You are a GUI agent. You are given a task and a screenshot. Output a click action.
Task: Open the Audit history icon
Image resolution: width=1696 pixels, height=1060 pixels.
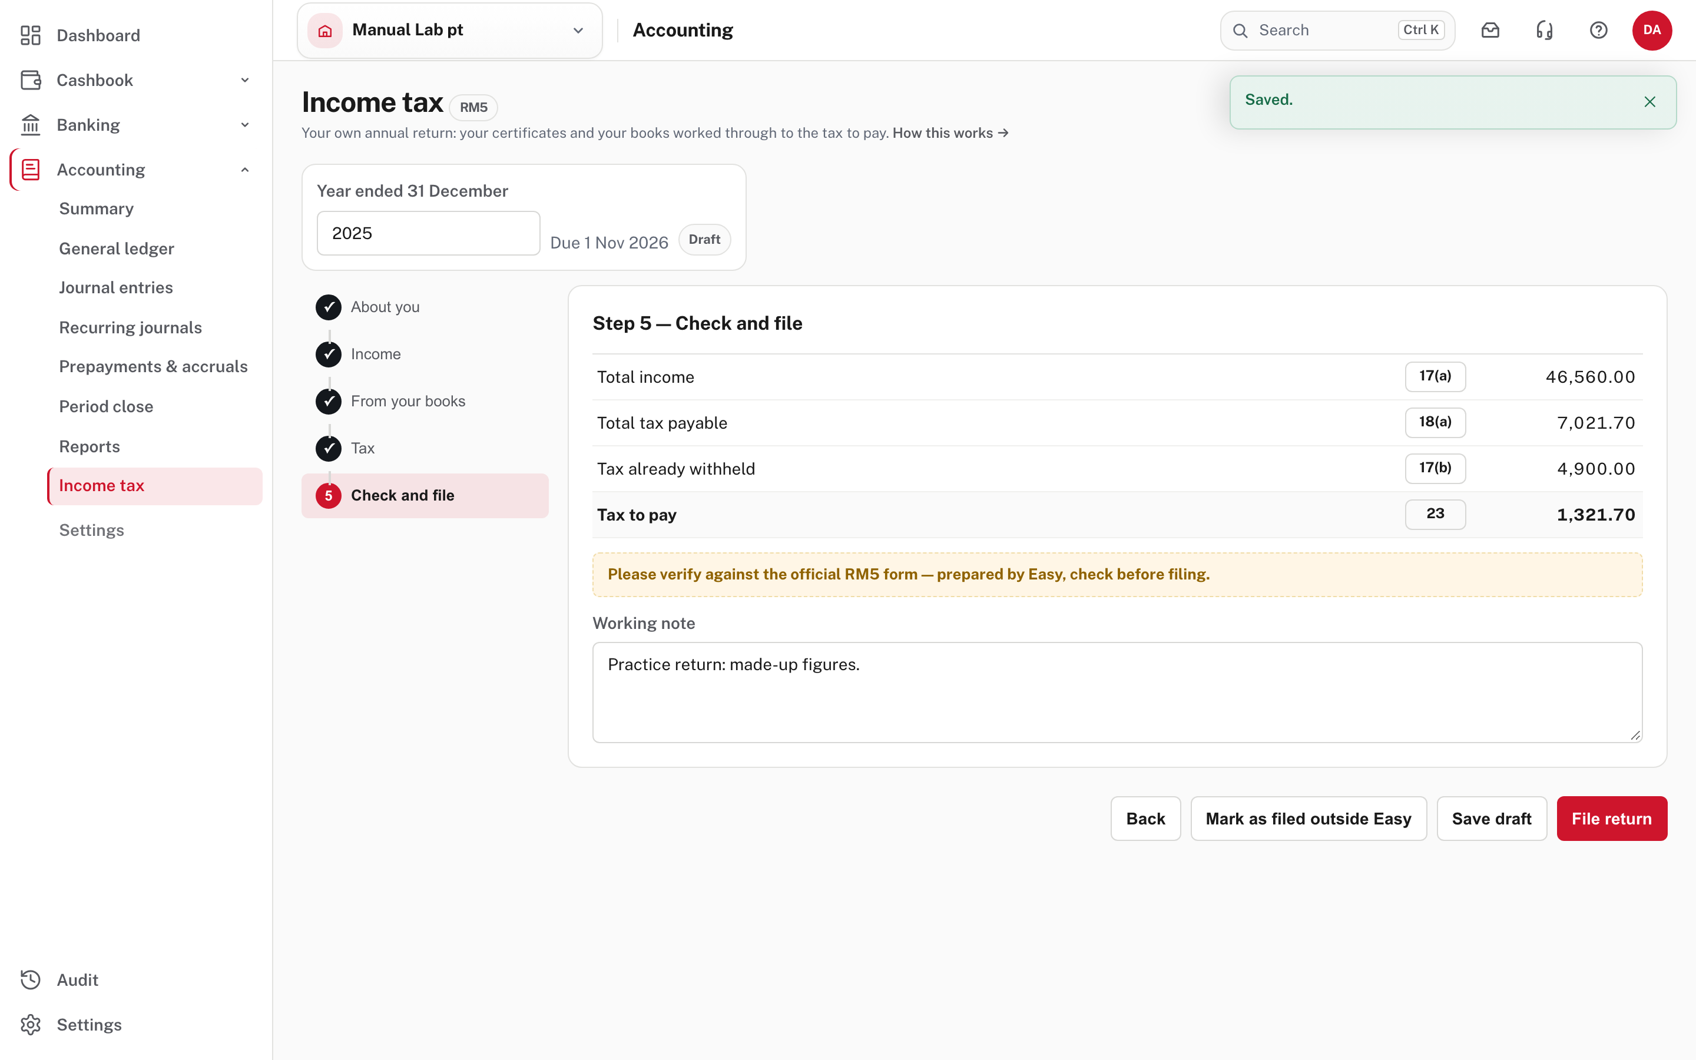[x=30, y=979]
